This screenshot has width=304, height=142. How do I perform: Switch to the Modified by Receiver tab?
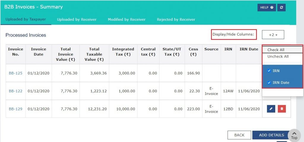[x=126, y=20]
